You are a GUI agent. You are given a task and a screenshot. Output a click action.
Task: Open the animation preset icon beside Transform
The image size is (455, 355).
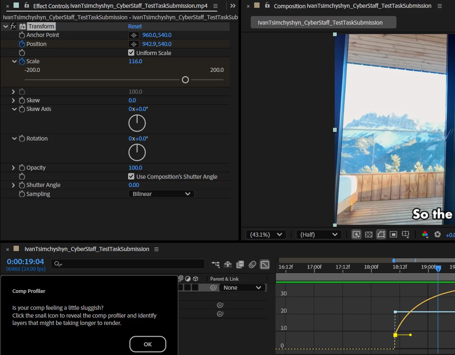pyautogui.click(x=22, y=26)
